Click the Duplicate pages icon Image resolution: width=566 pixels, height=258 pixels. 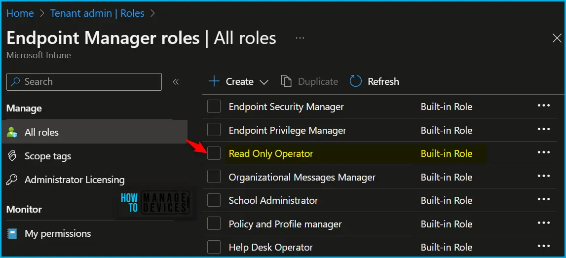(286, 81)
